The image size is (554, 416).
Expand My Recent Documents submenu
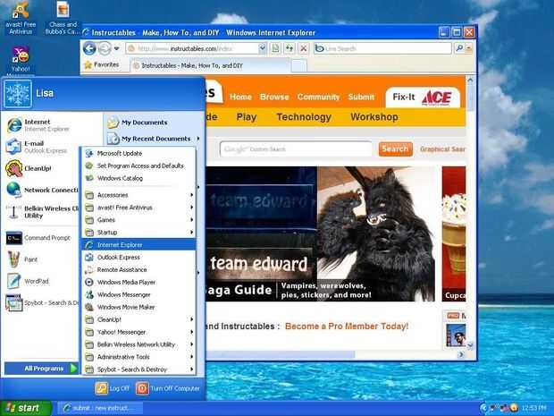[153, 139]
